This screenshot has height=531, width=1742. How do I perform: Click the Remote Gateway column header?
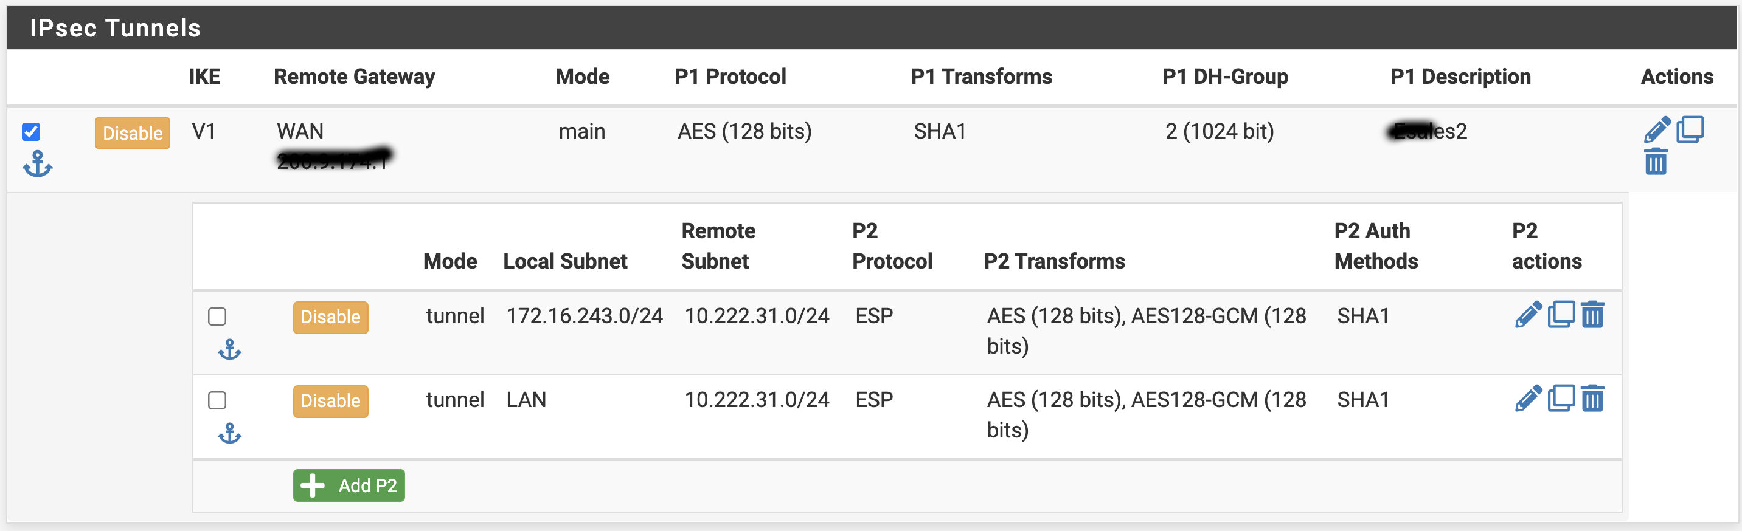coord(353,77)
